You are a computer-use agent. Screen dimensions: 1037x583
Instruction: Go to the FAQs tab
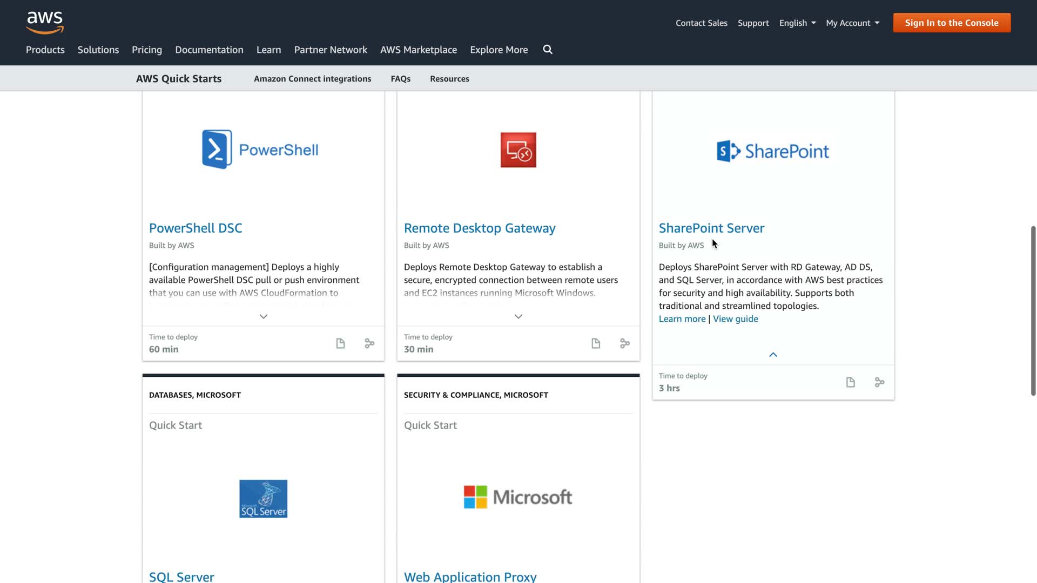click(401, 79)
